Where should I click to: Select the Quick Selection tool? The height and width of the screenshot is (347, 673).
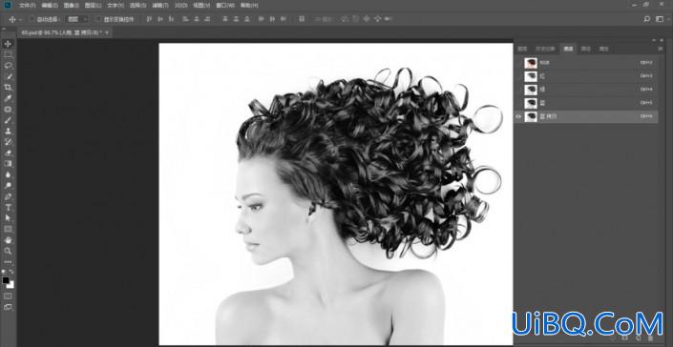pos(9,76)
